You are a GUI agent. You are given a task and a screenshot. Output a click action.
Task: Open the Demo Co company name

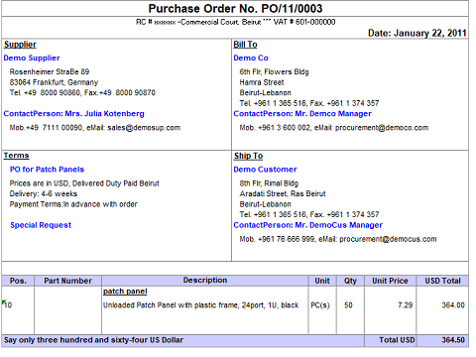[251, 58]
